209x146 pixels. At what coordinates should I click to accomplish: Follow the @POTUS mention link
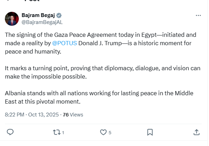coord(64,44)
